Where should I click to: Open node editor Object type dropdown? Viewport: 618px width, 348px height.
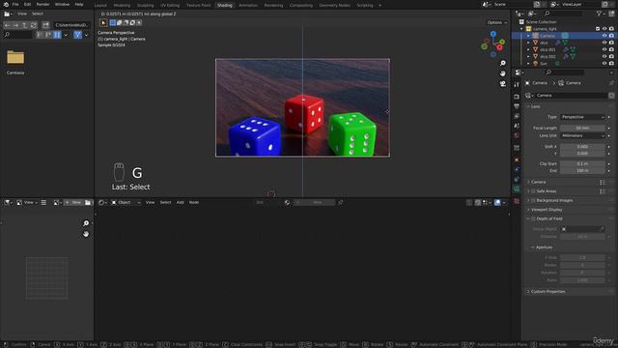(x=126, y=202)
